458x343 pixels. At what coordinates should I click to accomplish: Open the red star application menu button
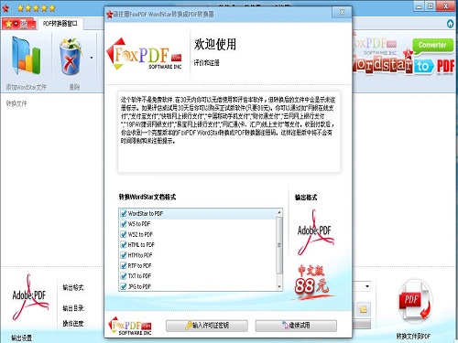tap(19, 24)
